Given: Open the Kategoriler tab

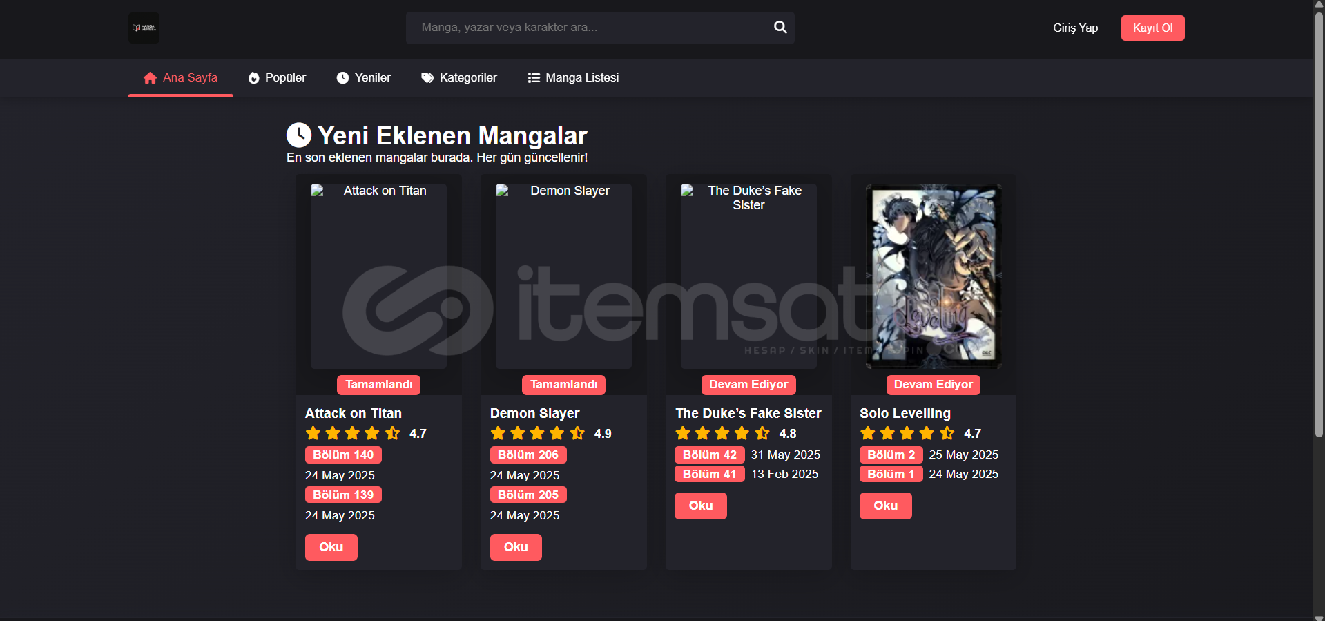Looking at the screenshot, I should [459, 78].
